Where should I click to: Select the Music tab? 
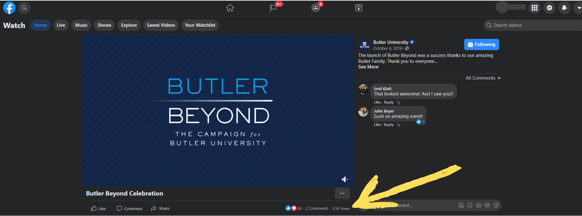[81, 25]
